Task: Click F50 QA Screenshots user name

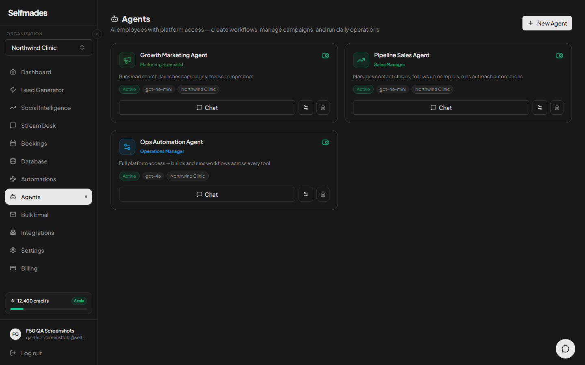Action: coord(50,331)
